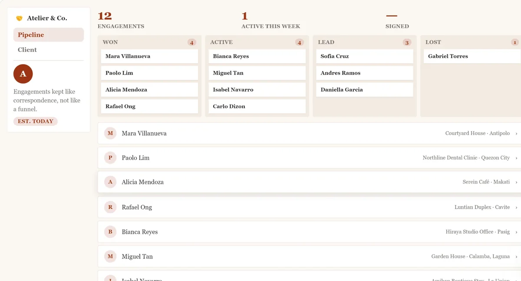Viewport: 521px width, 281px height.
Task: Click the LEAD column header
Action: (326, 42)
